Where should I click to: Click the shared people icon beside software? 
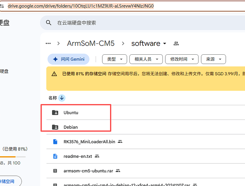coord(176,44)
